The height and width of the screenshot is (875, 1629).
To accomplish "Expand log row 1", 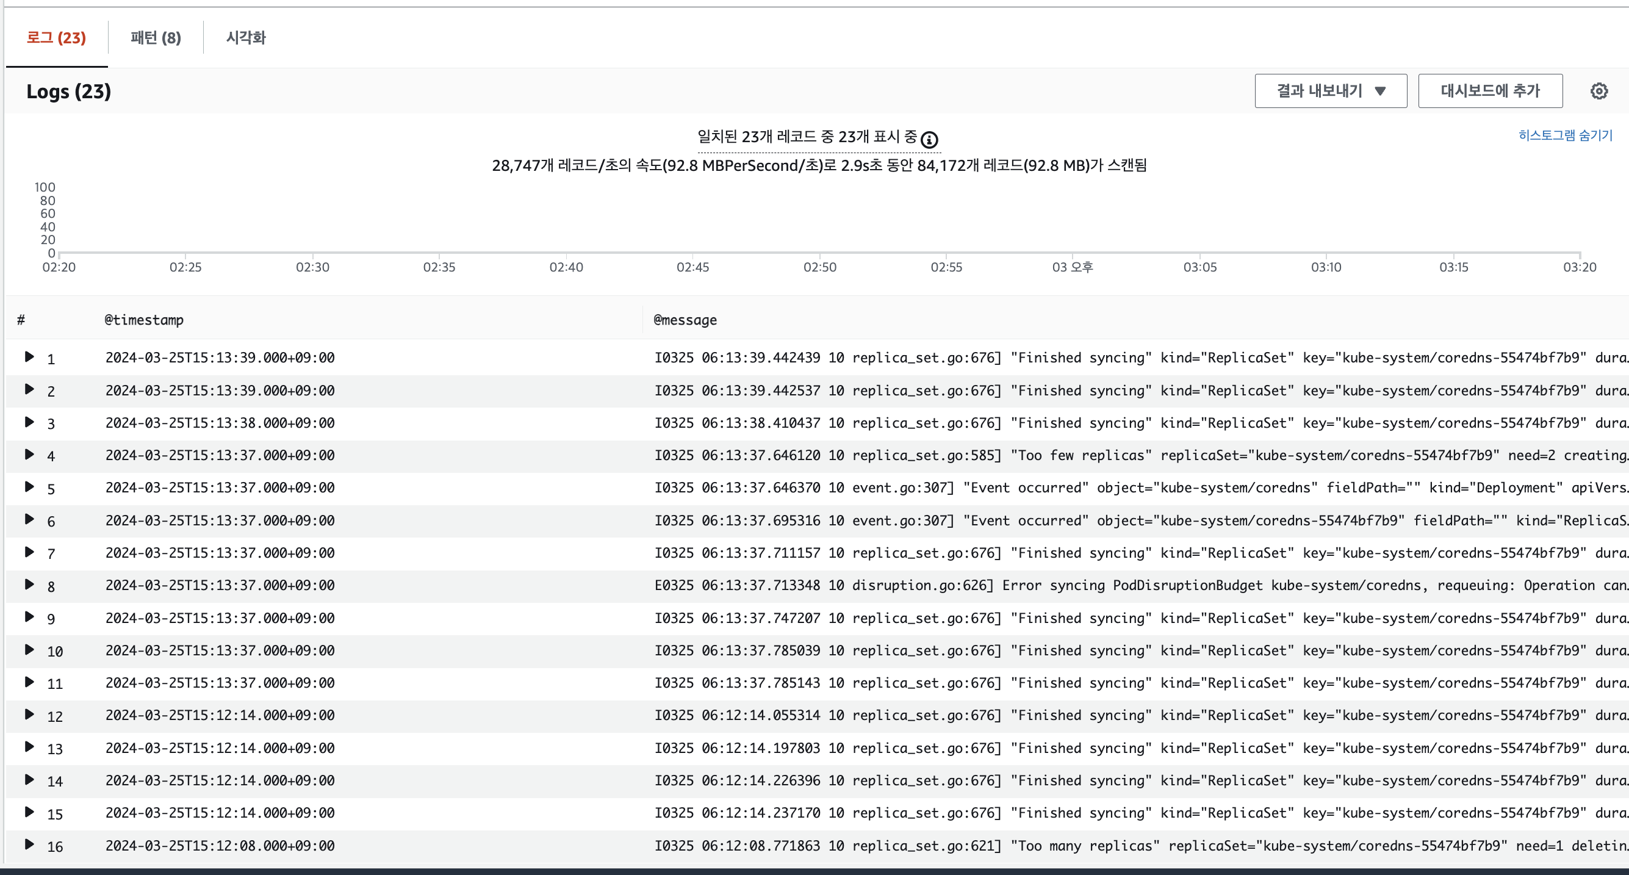I will click(29, 357).
